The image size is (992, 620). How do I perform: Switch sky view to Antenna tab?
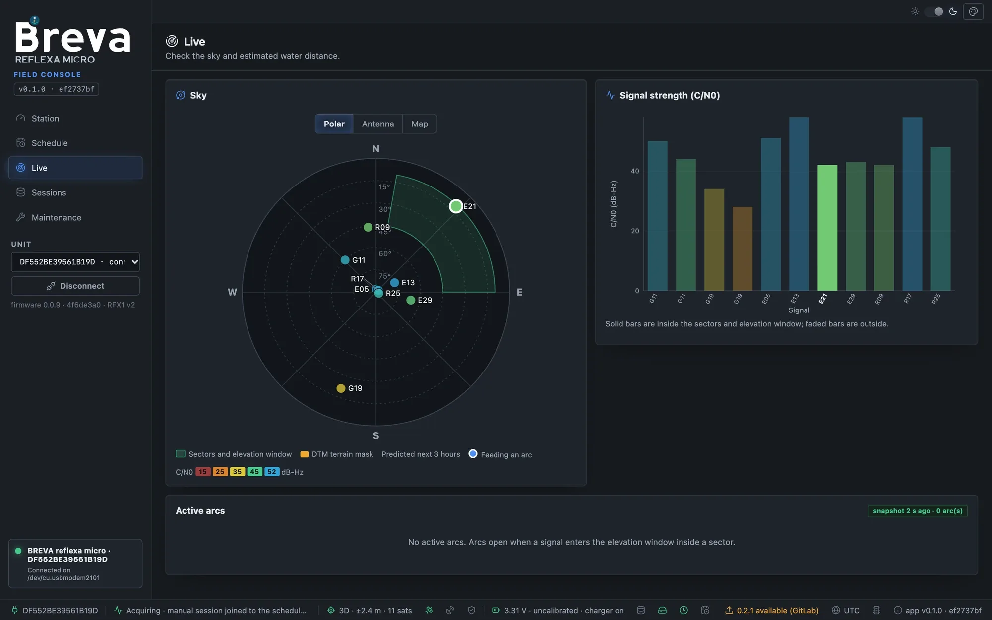pos(378,124)
